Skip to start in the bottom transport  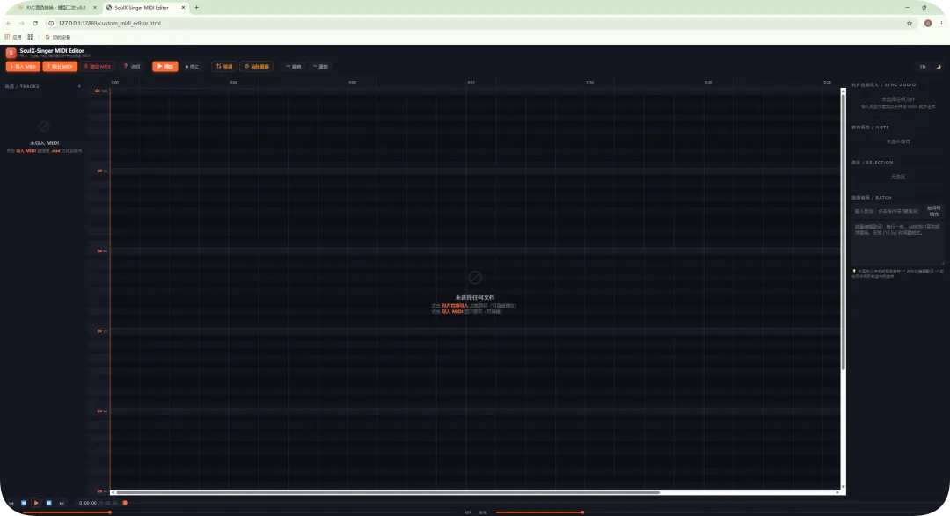pyautogui.click(x=11, y=504)
